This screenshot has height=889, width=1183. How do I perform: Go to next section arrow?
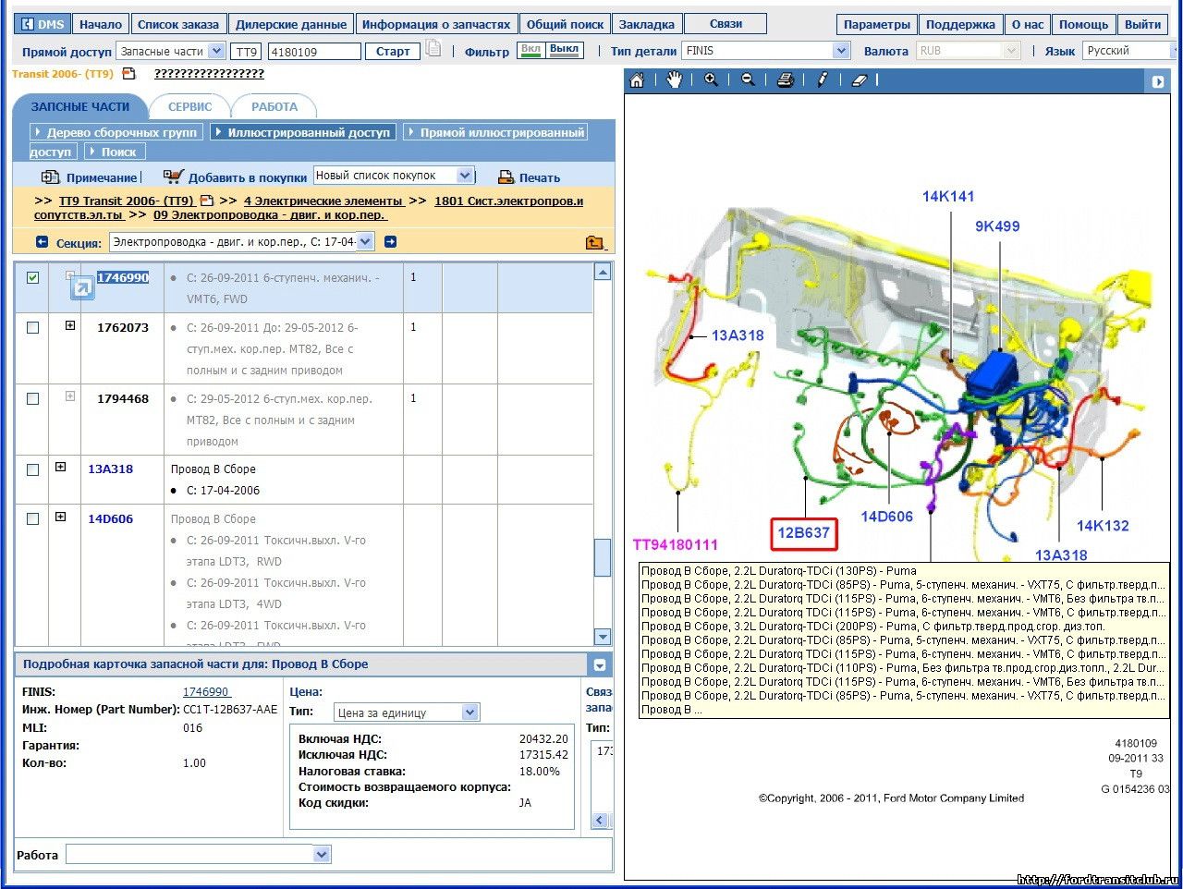[390, 242]
